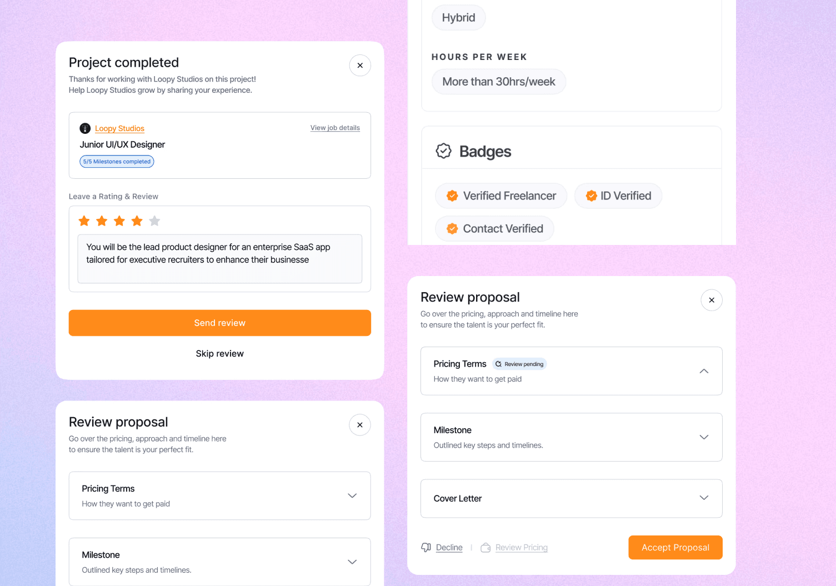Expand the Cover Letter section
The width and height of the screenshot is (836, 586).
pos(704,498)
